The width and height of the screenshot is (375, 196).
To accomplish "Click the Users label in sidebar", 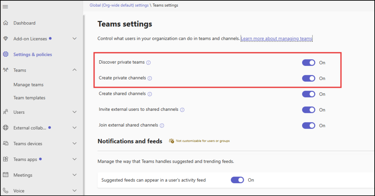I will [x=19, y=112].
